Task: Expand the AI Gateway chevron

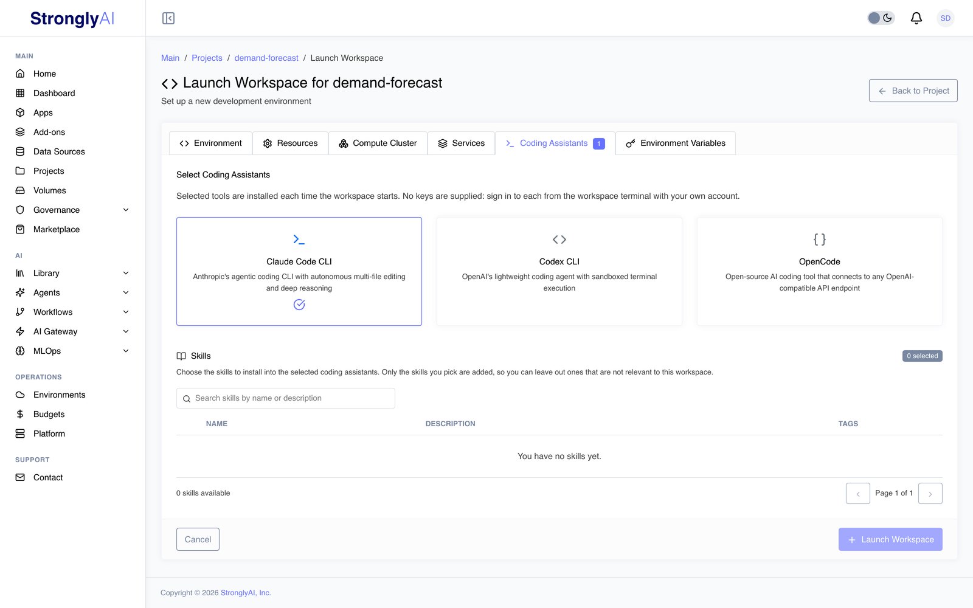Action: click(x=126, y=331)
